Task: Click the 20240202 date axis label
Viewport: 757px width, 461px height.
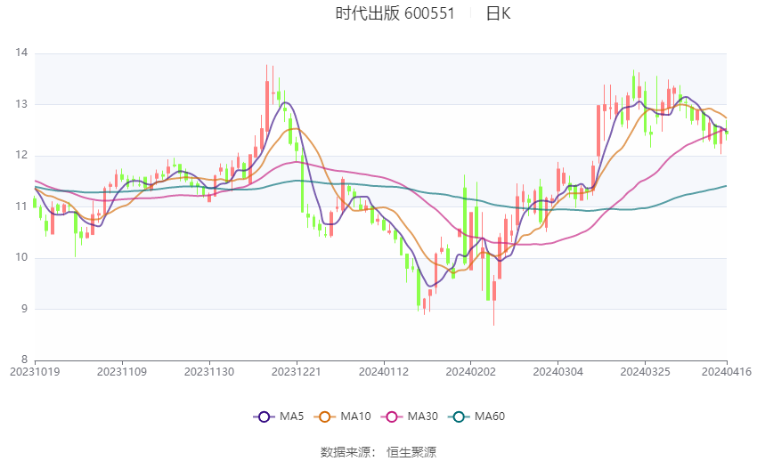Action: point(470,372)
